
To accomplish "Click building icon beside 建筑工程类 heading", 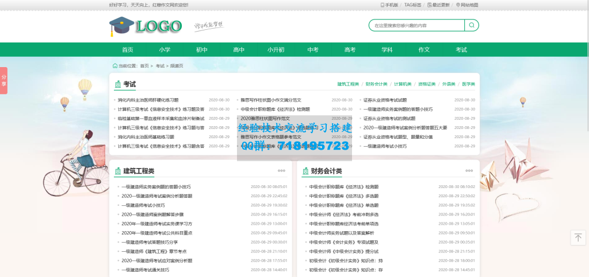I will (x=117, y=171).
